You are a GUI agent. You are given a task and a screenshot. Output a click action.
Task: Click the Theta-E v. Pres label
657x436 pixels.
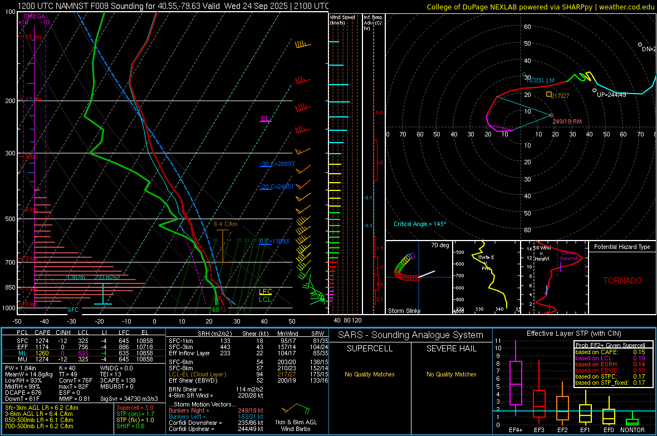(486, 262)
